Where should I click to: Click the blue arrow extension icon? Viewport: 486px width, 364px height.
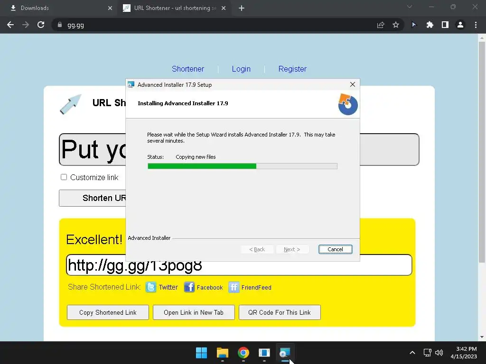click(414, 25)
